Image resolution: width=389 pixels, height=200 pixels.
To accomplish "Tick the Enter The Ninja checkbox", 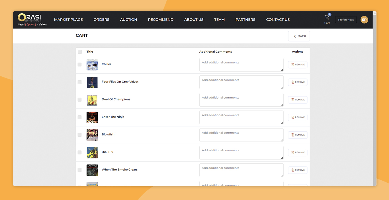I will coord(80,117).
